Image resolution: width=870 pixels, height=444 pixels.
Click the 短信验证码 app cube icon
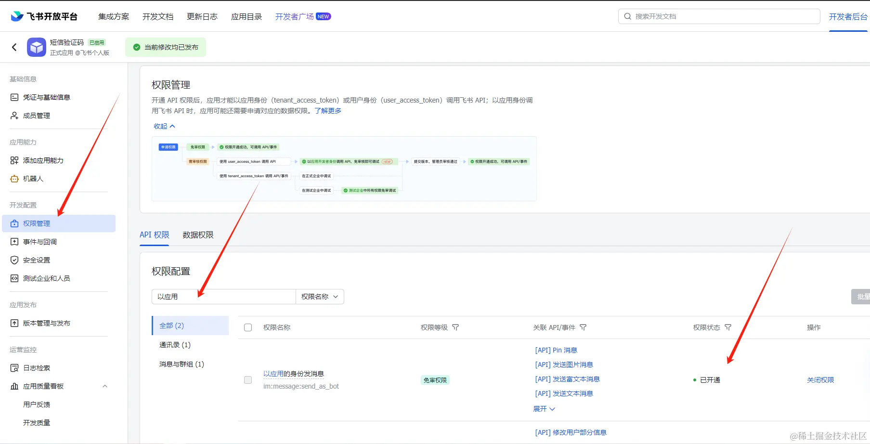point(37,47)
